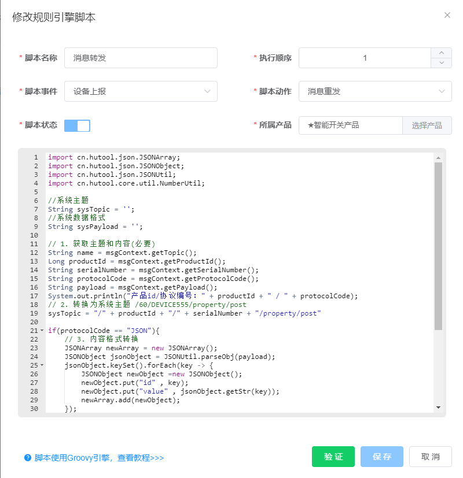Increase execution order with up arrow
This screenshot has height=478, width=463.
pyautogui.click(x=442, y=53)
